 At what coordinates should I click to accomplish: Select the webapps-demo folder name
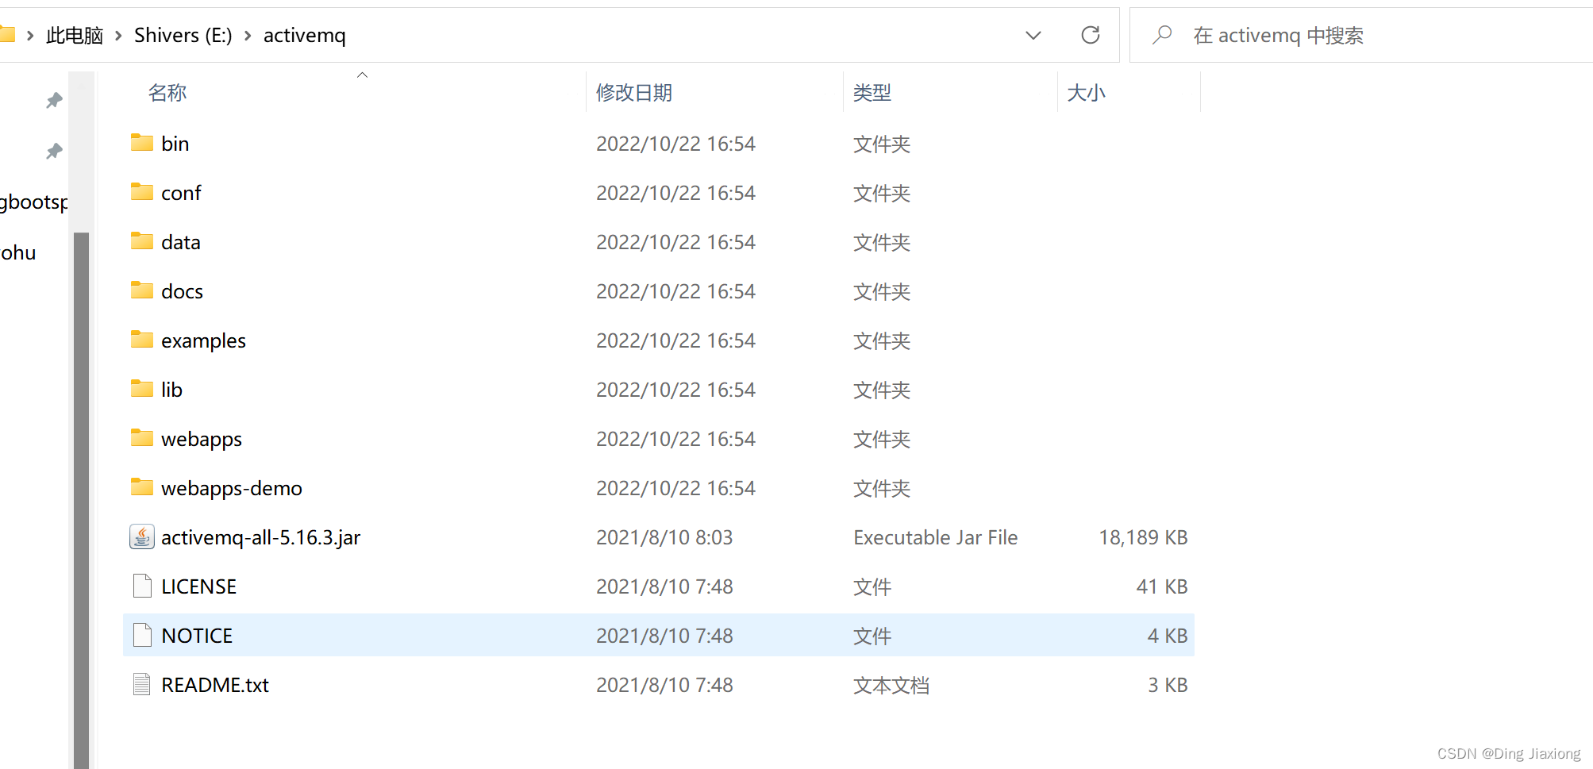click(232, 488)
